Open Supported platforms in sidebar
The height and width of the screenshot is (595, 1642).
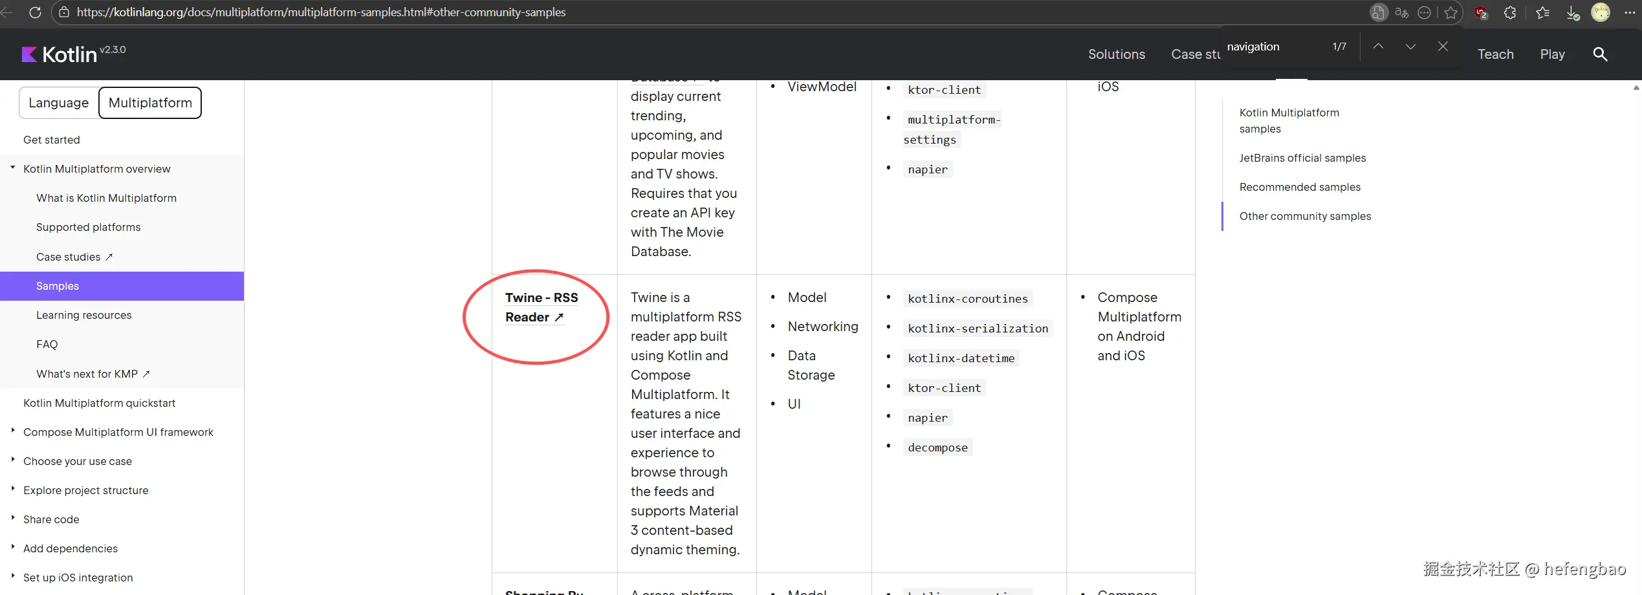coord(88,227)
